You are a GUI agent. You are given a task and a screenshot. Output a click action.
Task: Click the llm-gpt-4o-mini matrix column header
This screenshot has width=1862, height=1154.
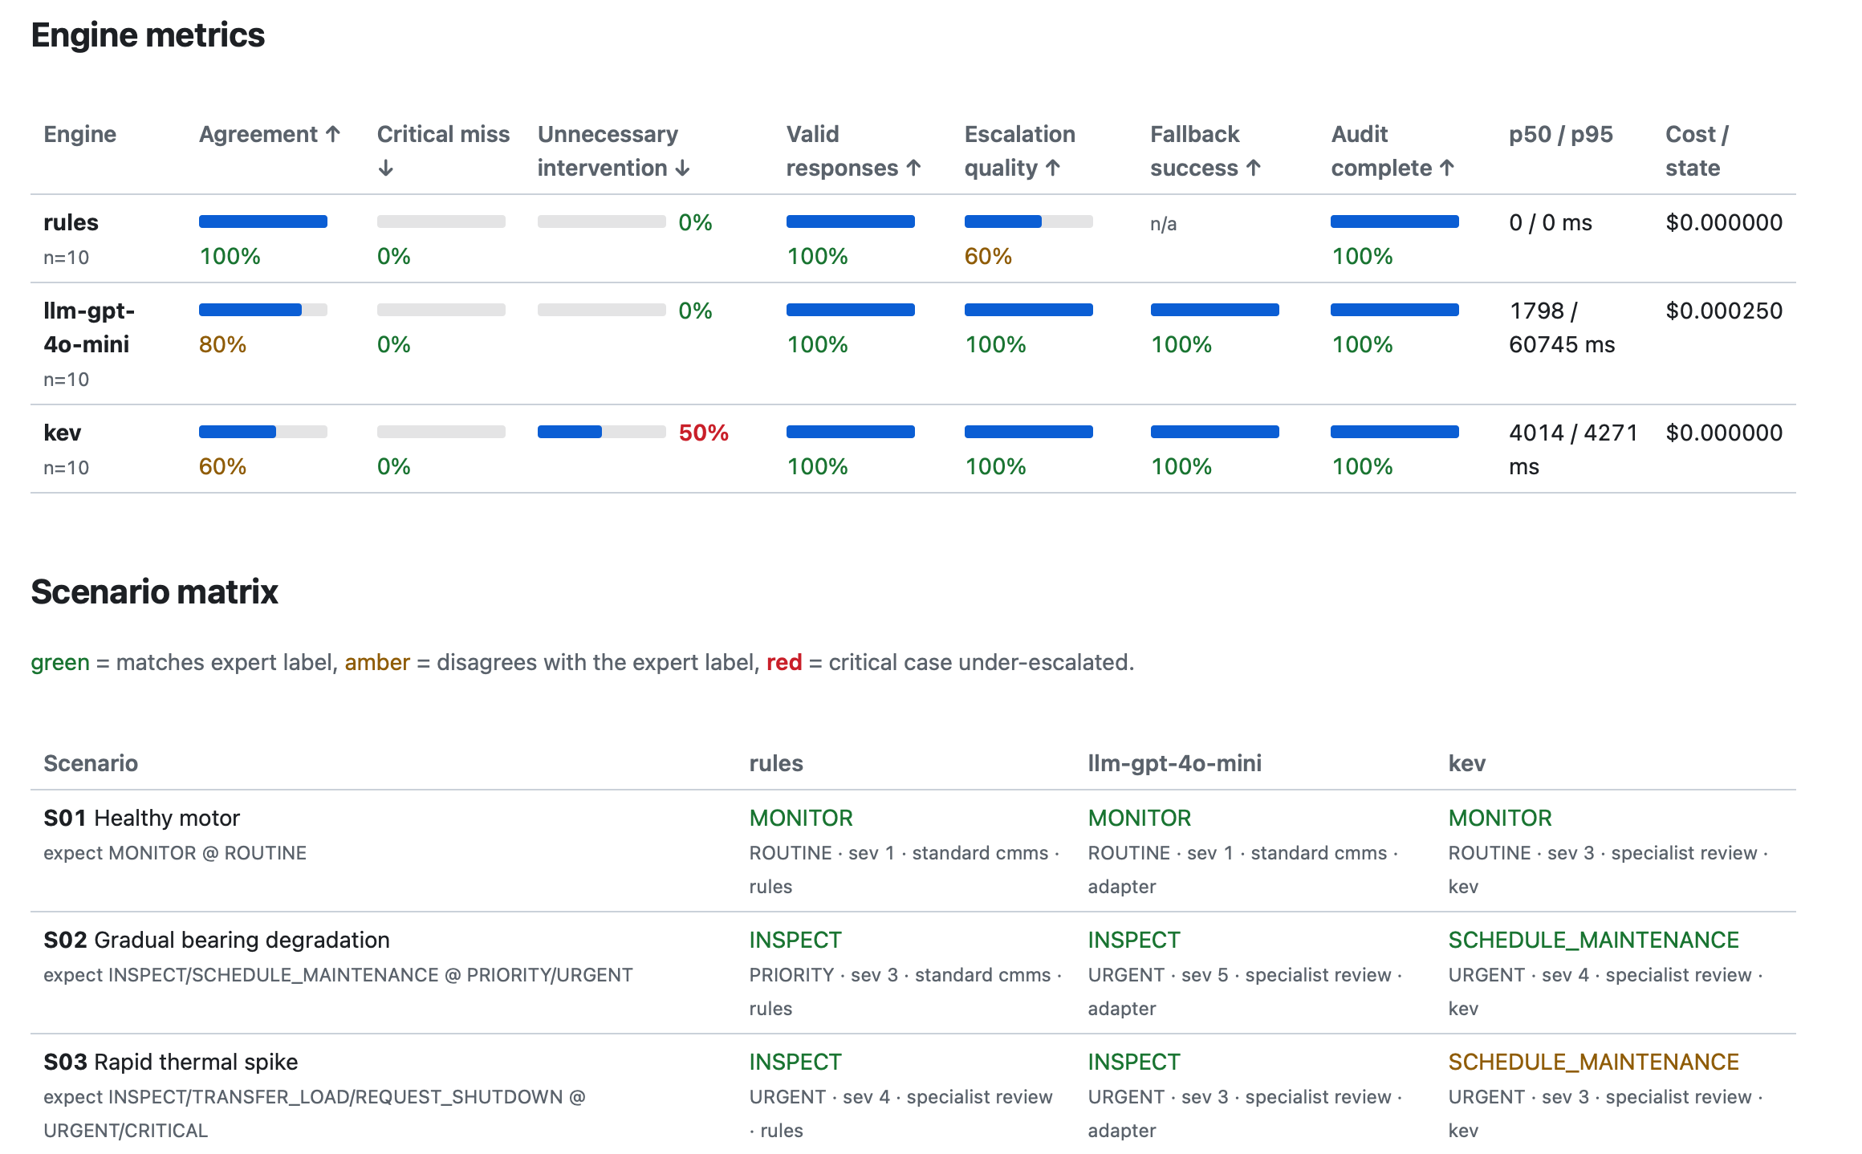pos(1174,763)
